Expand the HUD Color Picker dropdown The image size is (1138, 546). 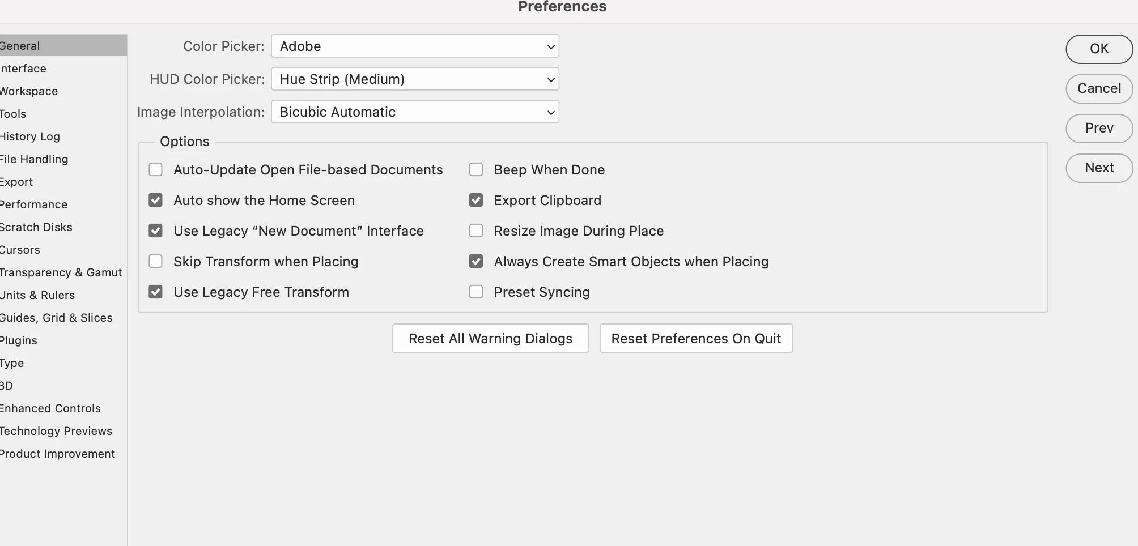point(415,79)
